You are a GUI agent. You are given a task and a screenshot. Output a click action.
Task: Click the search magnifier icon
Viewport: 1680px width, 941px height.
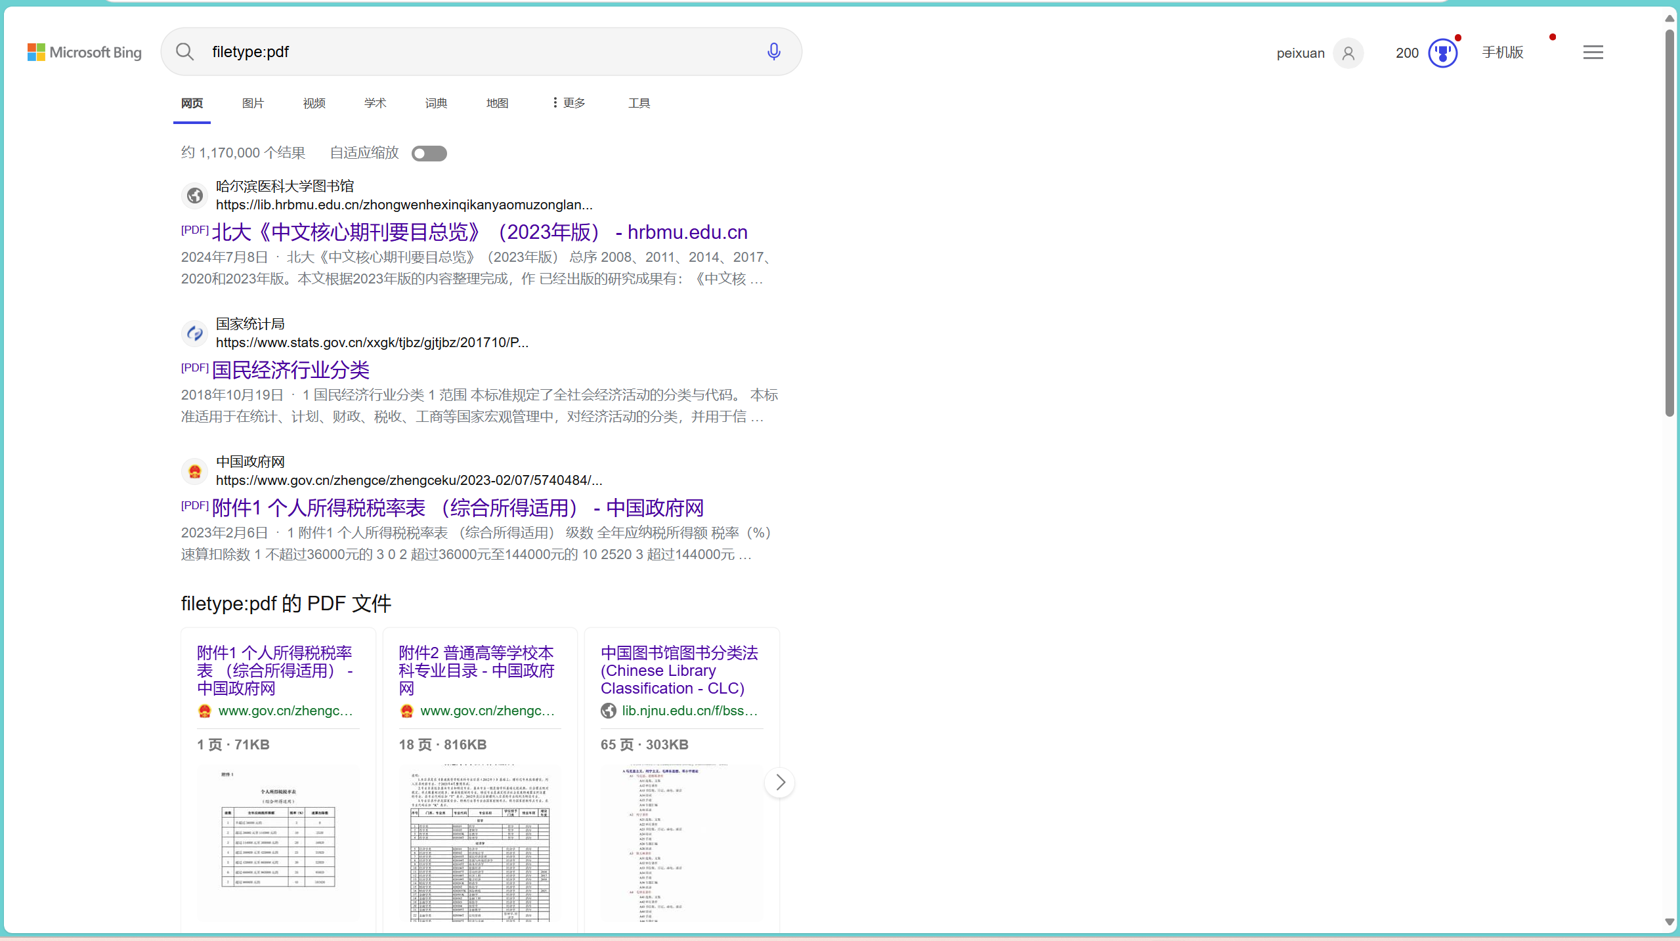(x=185, y=52)
